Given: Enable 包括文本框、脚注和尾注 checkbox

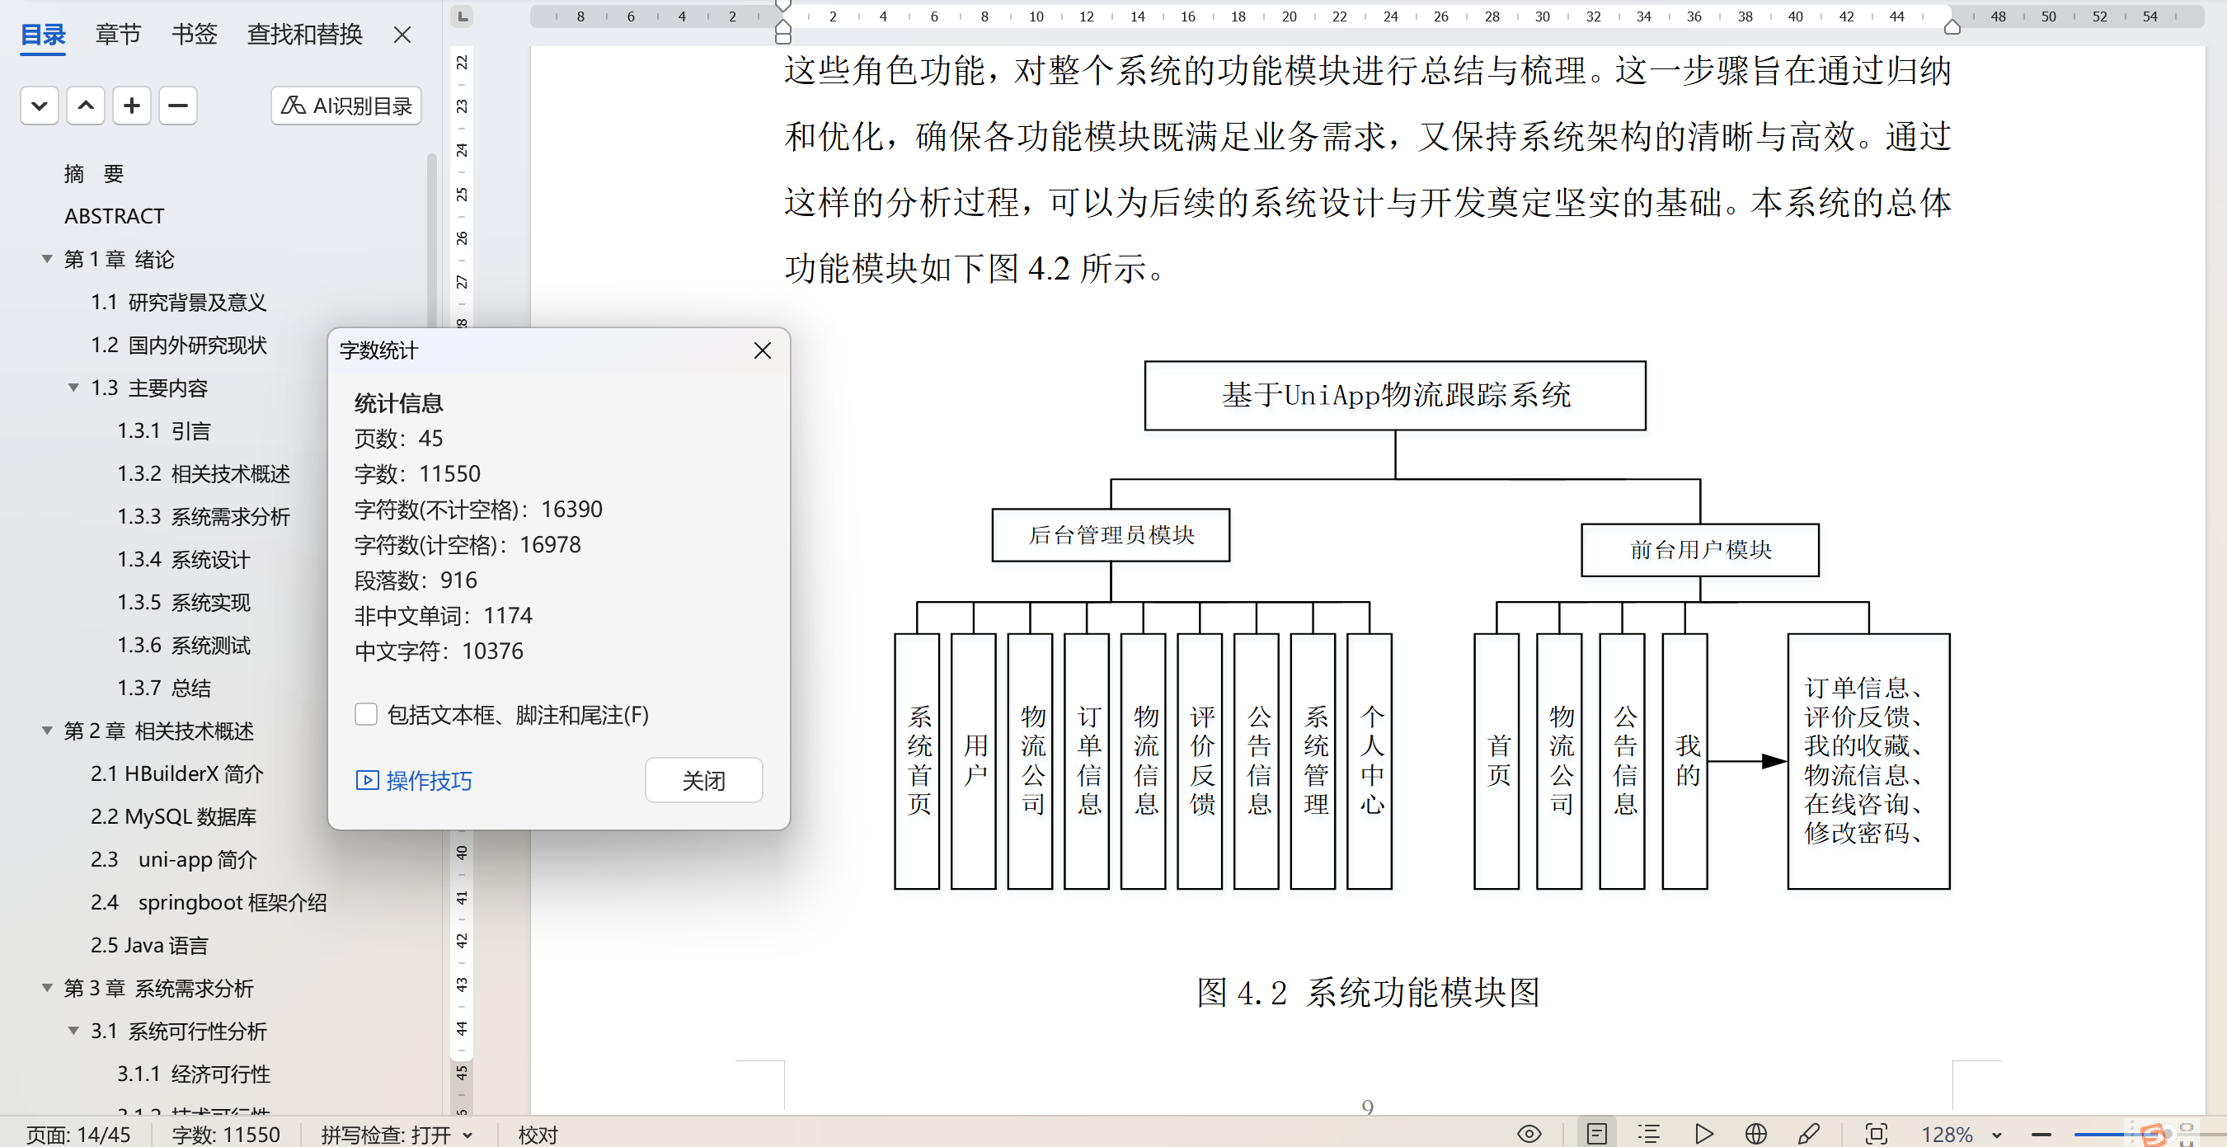Looking at the screenshot, I should coord(366,714).
